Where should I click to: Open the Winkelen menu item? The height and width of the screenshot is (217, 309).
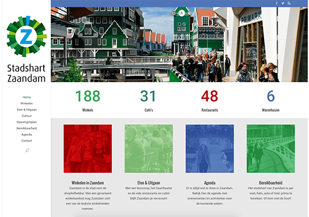27,103
